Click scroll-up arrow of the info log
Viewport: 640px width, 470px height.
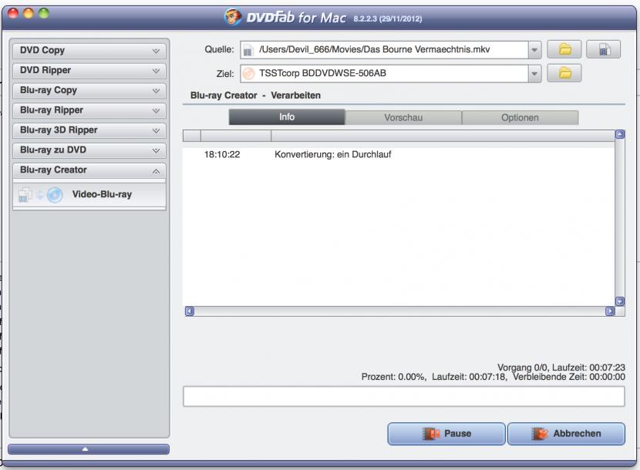point(620,134)
